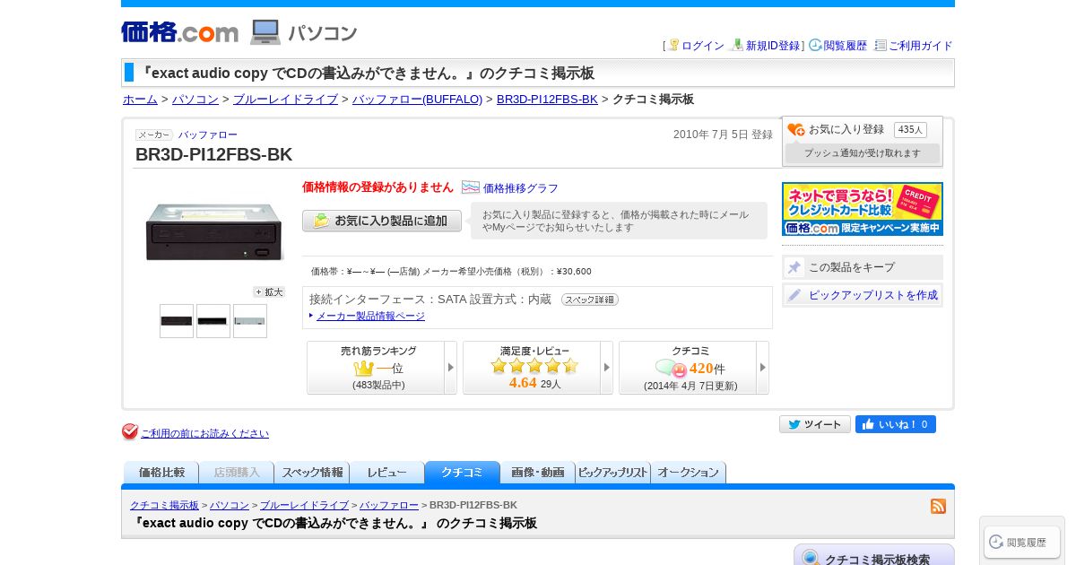Open the 価格推移グラフ link
Image resolution: width=1076 pixels, height=565 pixels.
(521, 188)
